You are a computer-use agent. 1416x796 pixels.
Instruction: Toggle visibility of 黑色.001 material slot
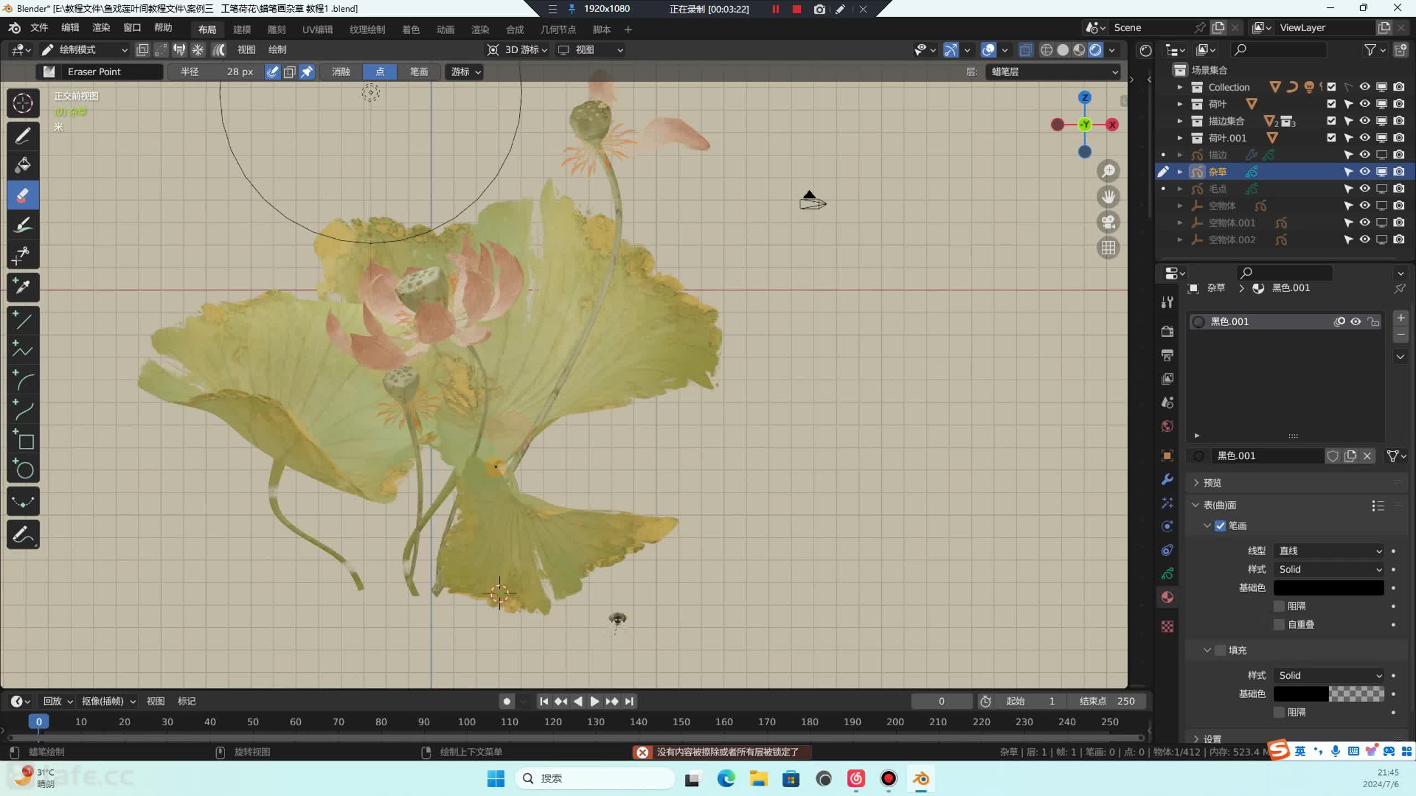tap(1356, 322)
